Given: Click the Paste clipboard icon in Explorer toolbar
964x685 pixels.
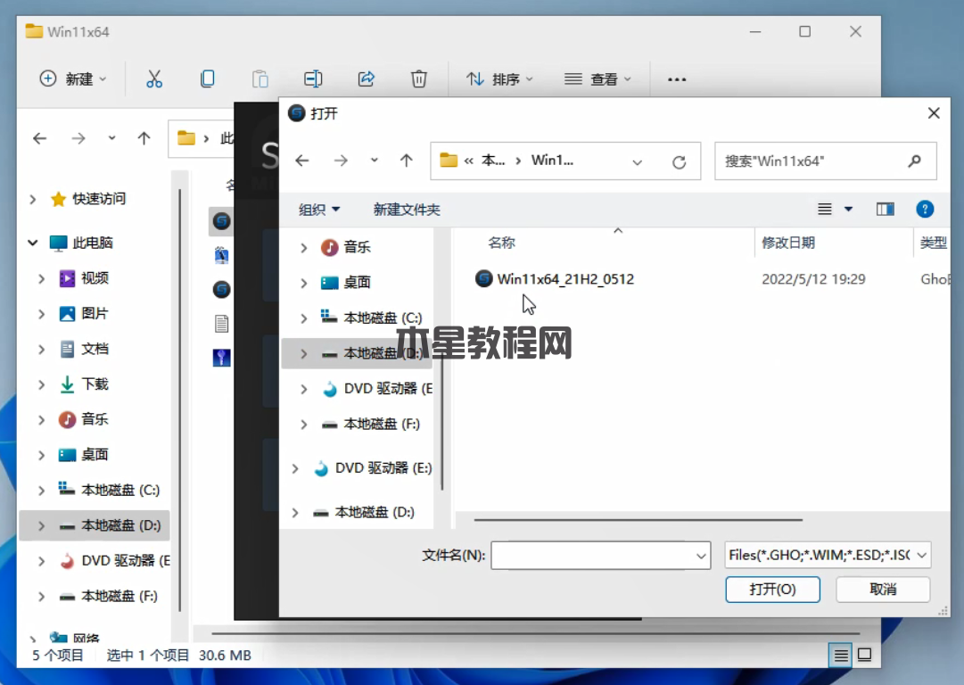Looking at the screenshot, I should pos(260,78).
